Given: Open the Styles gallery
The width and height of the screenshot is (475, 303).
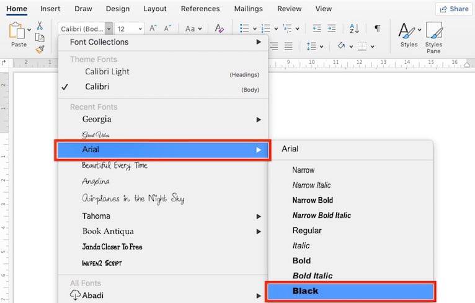Looking at the screenshot, I should [409, 35].
